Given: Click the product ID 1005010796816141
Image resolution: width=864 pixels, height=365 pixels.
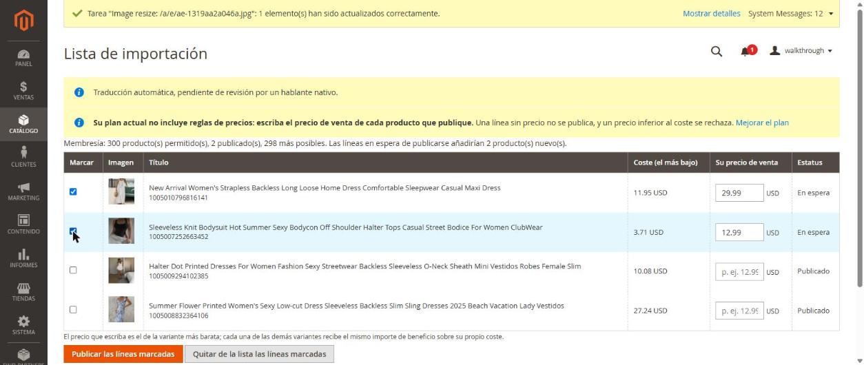Looking at the screenshot, I should [178, 198].
